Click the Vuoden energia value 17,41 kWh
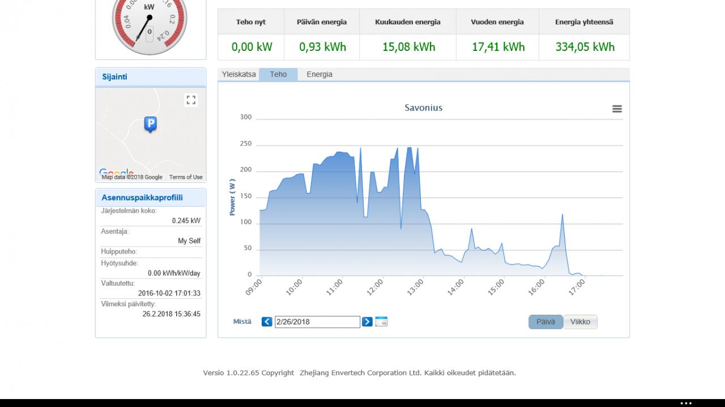Image resolution: width=725 pixels, height=407 pixels. click(498, 47)
